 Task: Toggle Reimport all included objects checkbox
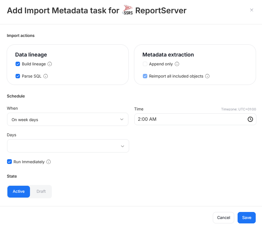pos(145,76)
